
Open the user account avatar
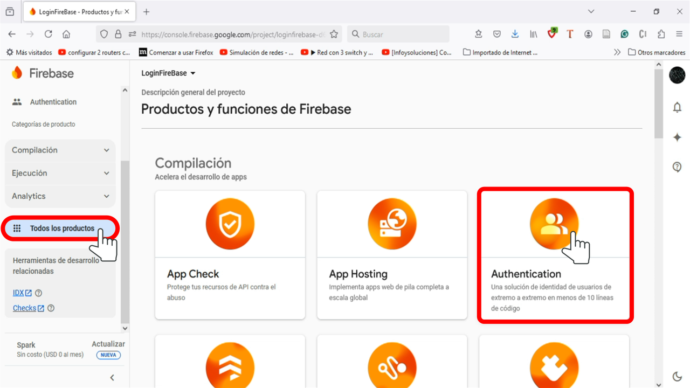coord(677,75)
